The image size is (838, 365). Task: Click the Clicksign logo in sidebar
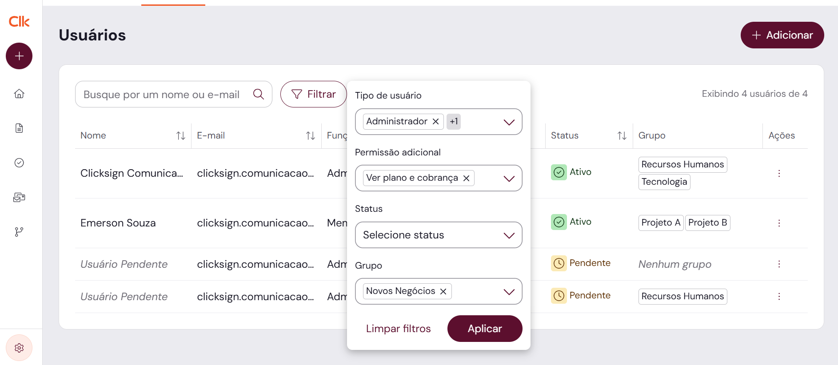coord(19,21)
